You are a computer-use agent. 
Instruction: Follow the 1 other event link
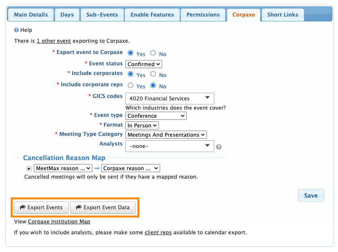pos(54,41)
